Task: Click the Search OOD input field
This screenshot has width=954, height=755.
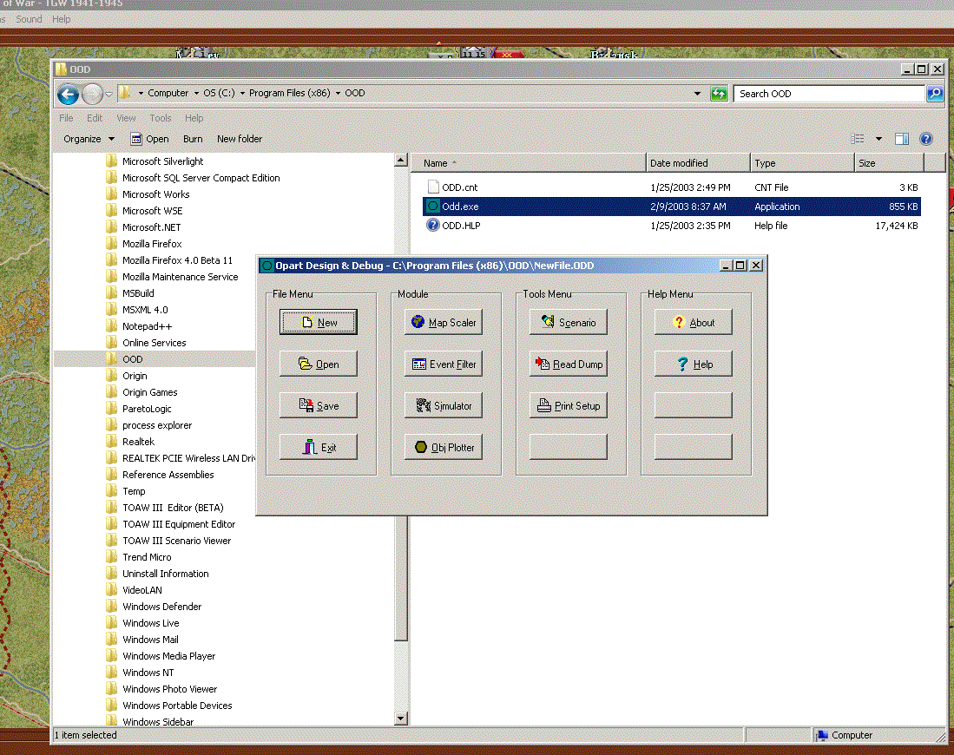Action: (829, 94)
